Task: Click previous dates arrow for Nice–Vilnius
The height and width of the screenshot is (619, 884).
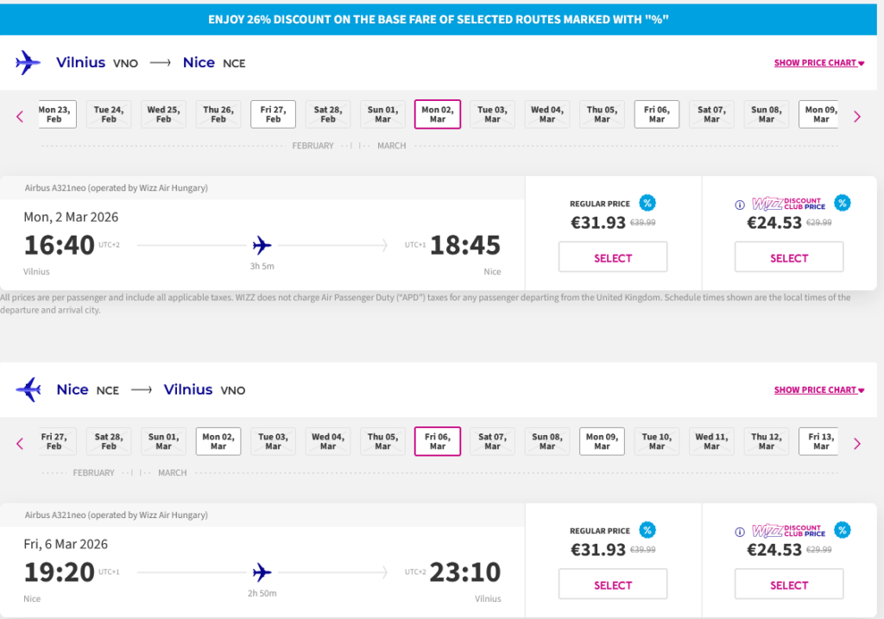Action: tap(20, 444)
